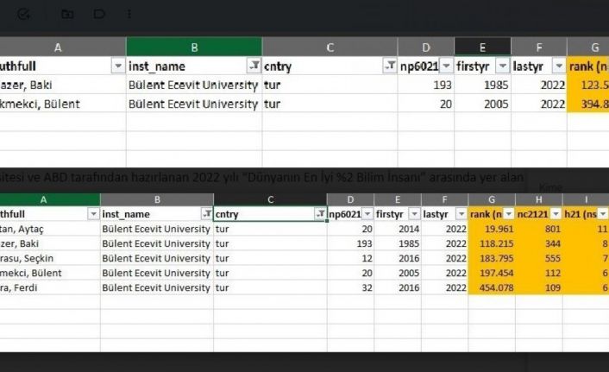The width and height of the screenshot is (609, 372).
Task: Click orange rank cell 123.5 in top sheet
Action: (588, 85)
